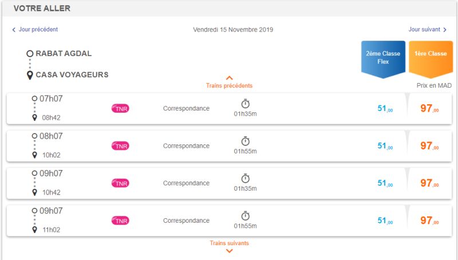Screen dimensions: 458x260
Task: Click TNR train badge for 08h07 departure
Action: [x=120, y=146]
